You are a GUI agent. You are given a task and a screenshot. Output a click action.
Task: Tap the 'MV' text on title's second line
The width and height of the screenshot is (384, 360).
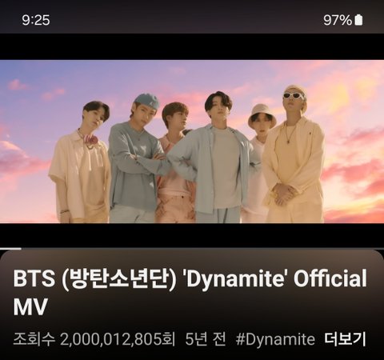(x=30, y=306)
